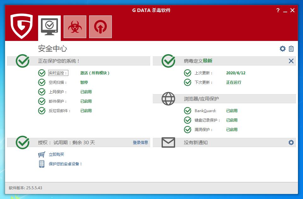Viewport: 303px width, 199px height.
Task: Close the 病毒定义 section with X icon
Action: tap(291, 61)
